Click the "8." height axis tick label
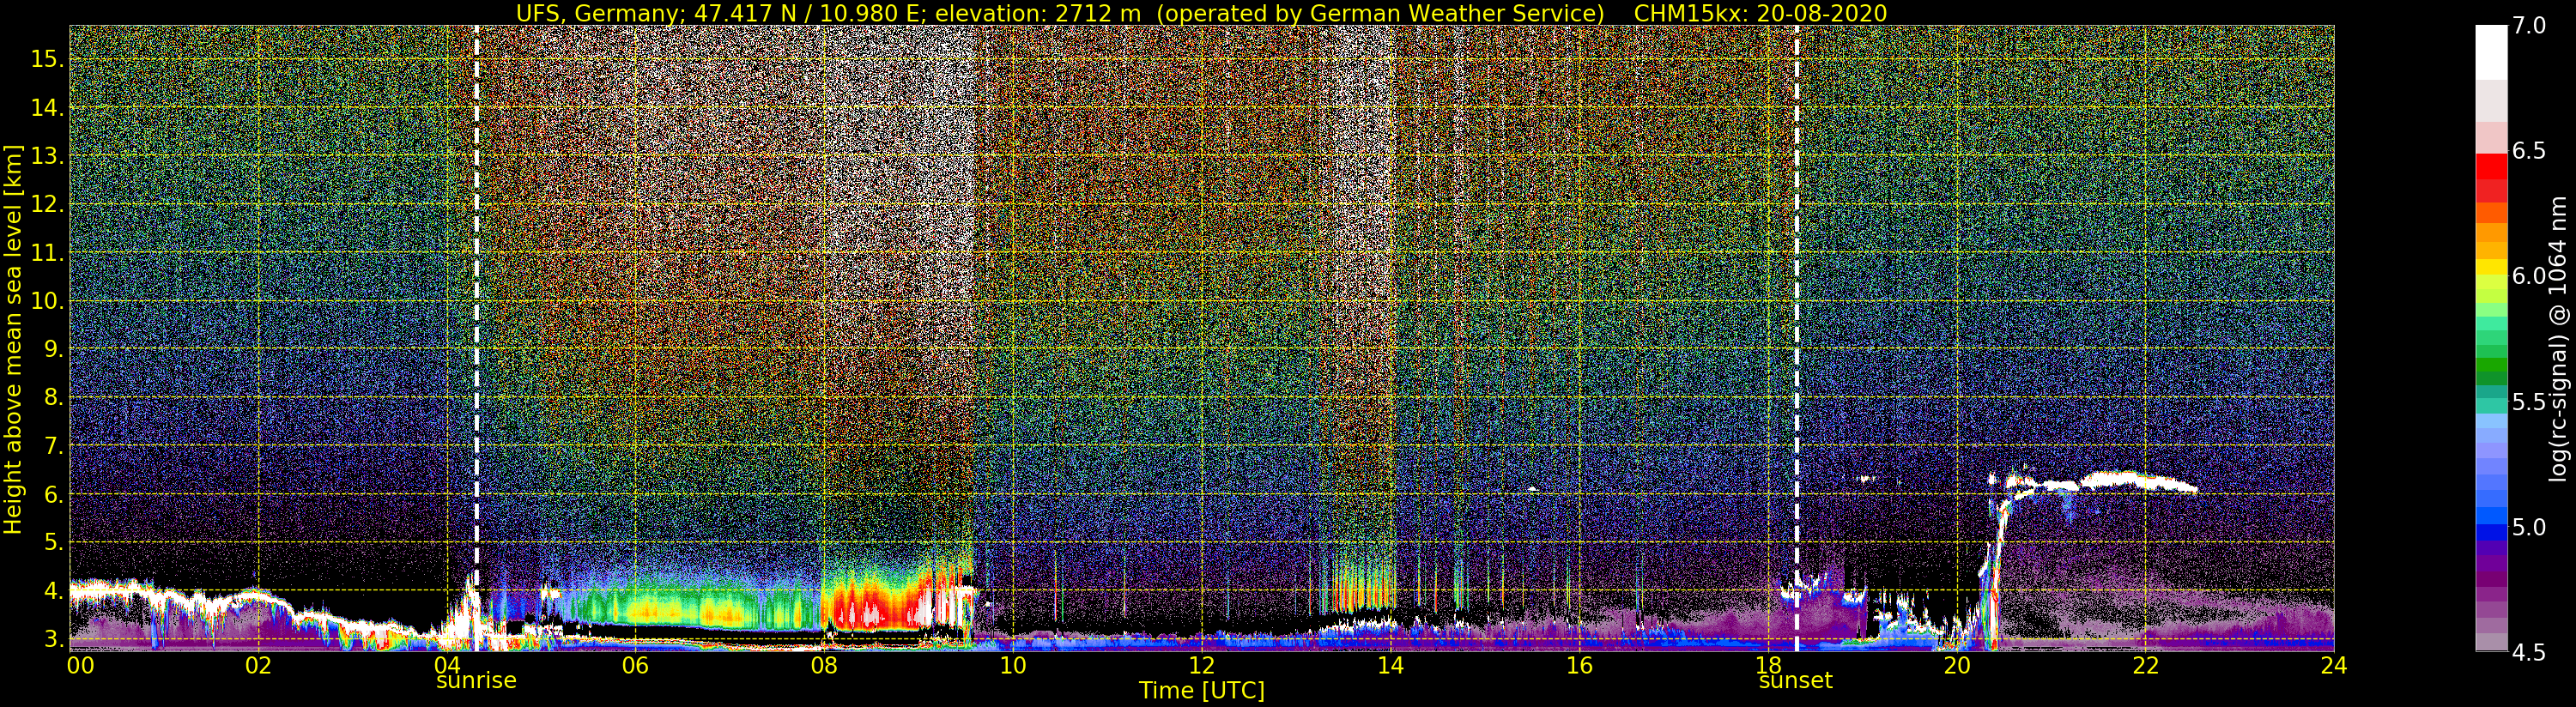Screen dimensions: 2576x707 (53, 398)
